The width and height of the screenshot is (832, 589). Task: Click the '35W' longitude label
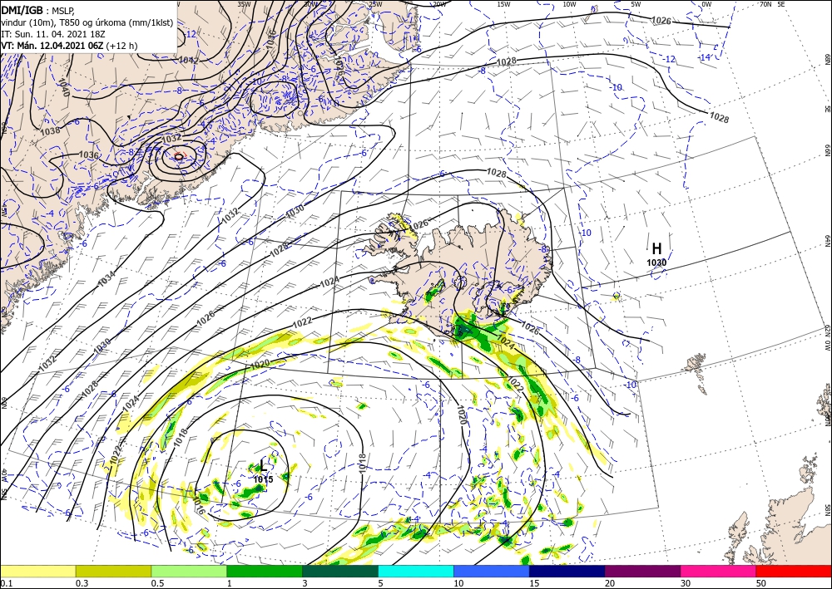(x=244, y=4)
